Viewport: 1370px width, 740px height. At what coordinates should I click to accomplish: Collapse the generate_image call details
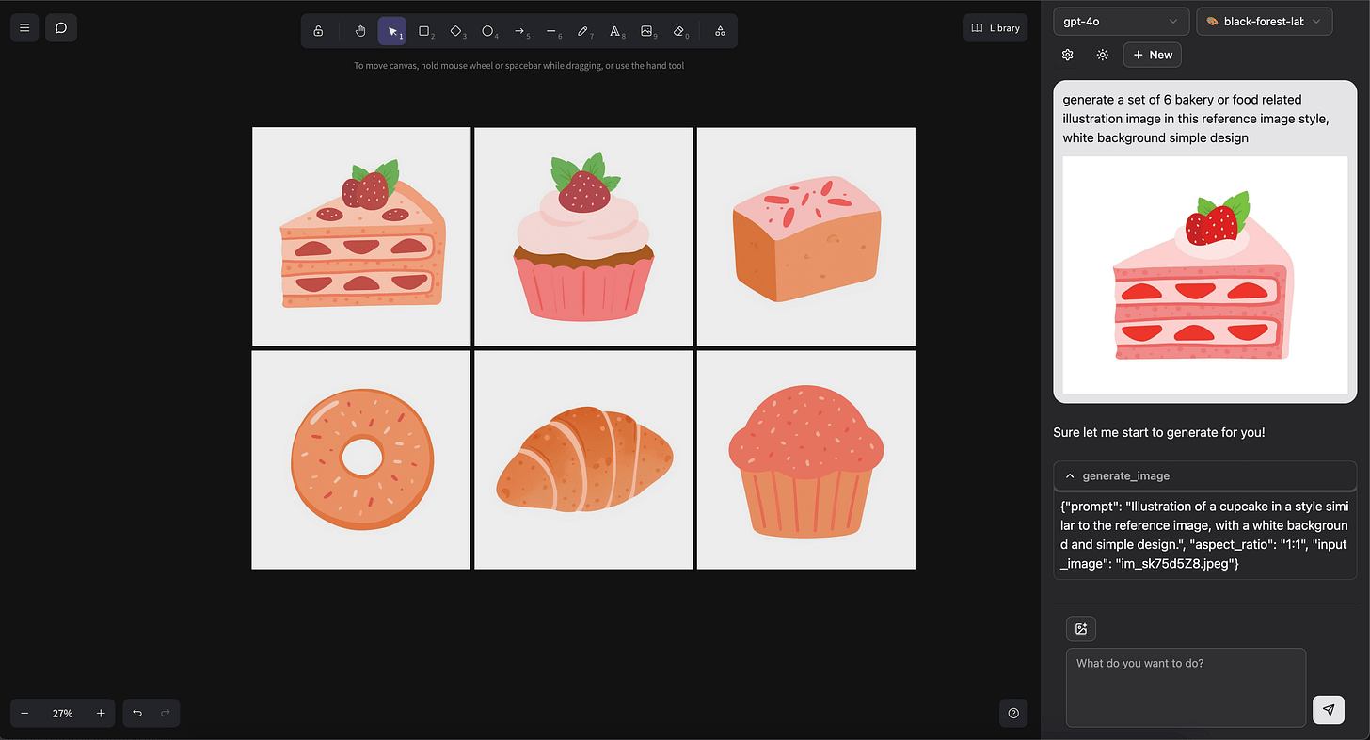(1069, 475)
